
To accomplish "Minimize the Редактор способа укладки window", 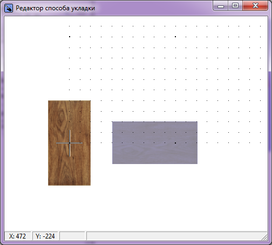I will coord(221,6).
